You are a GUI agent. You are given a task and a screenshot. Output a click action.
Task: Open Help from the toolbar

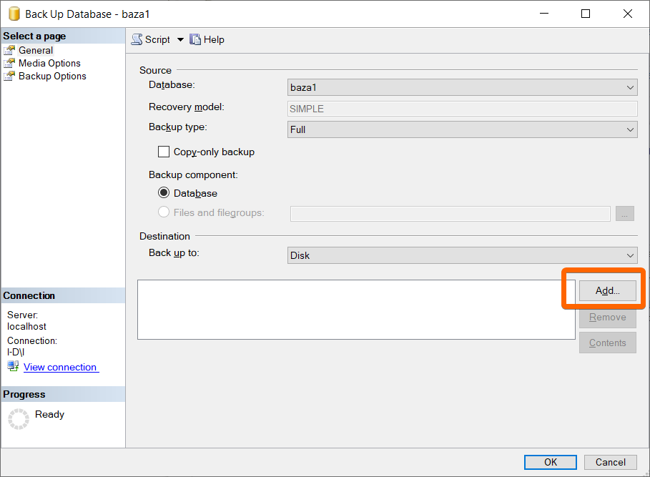coord(207,39)
